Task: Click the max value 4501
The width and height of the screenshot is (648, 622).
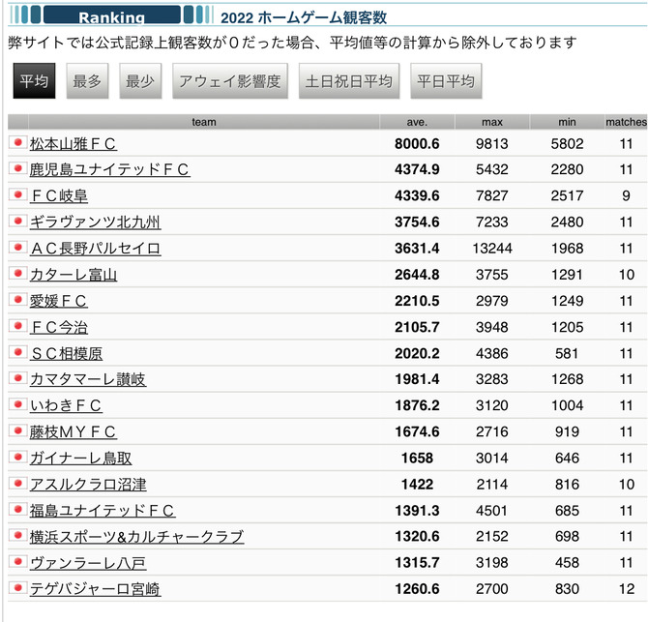Action: point(491,511)
